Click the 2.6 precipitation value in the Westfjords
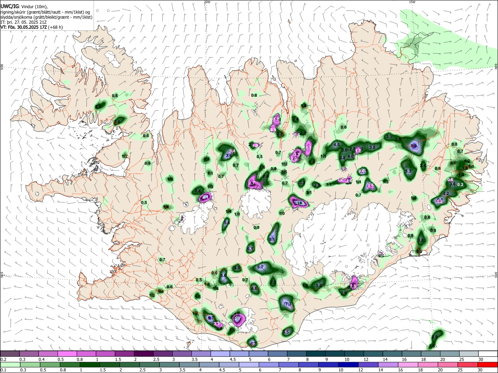 (x=117, y=122)
